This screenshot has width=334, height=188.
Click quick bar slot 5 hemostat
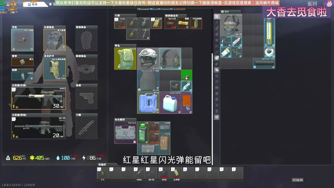click(176, 173)
